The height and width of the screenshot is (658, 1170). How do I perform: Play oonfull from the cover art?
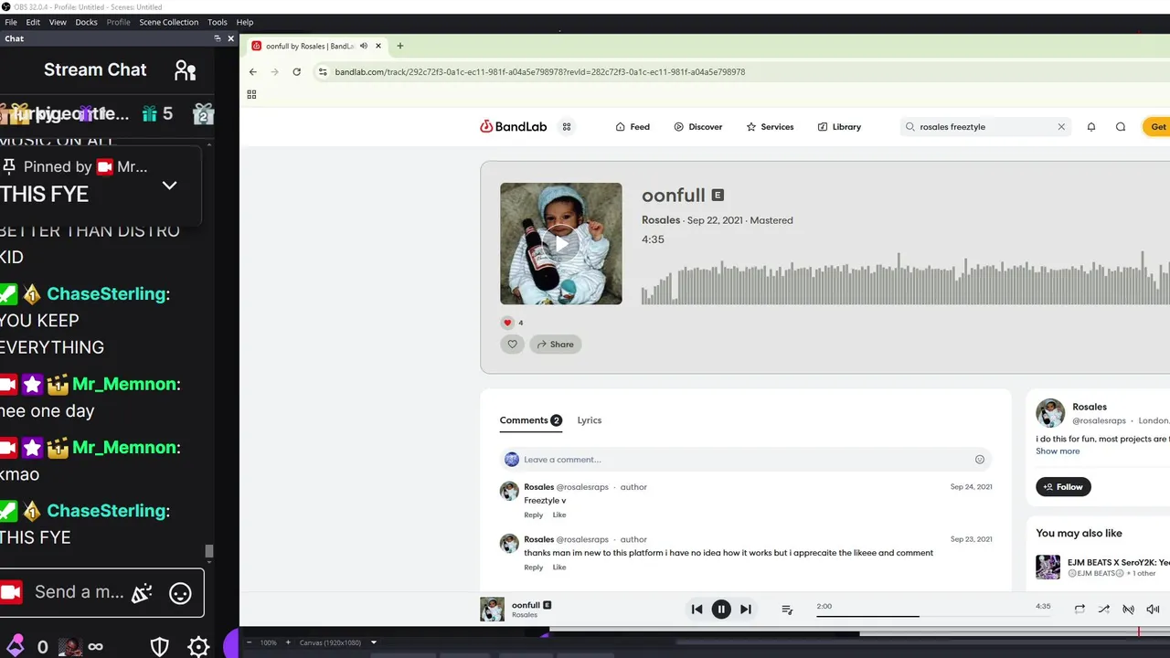point(561,243)
